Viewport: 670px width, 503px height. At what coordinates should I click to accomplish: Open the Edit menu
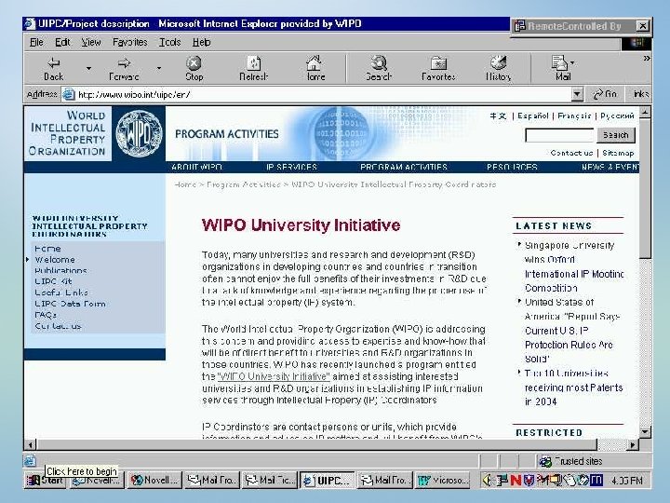point(62,42)
